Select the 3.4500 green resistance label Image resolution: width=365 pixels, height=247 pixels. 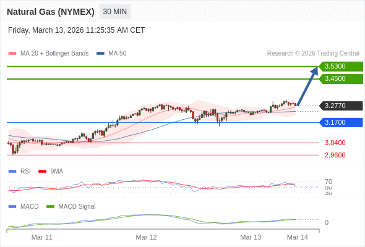(x=341, y=79)
